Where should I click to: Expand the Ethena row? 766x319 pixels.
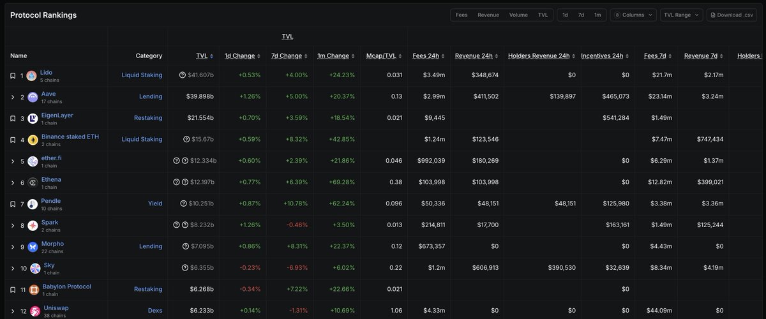(13, 182)
